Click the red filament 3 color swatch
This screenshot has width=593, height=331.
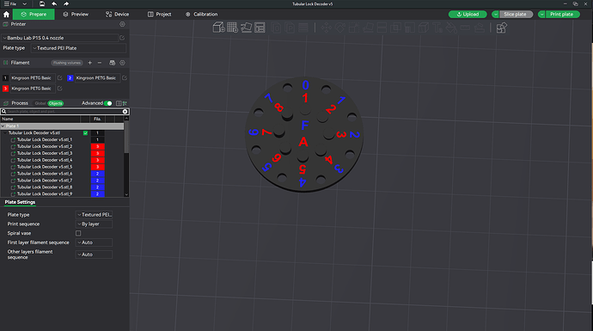coord(5,89)
